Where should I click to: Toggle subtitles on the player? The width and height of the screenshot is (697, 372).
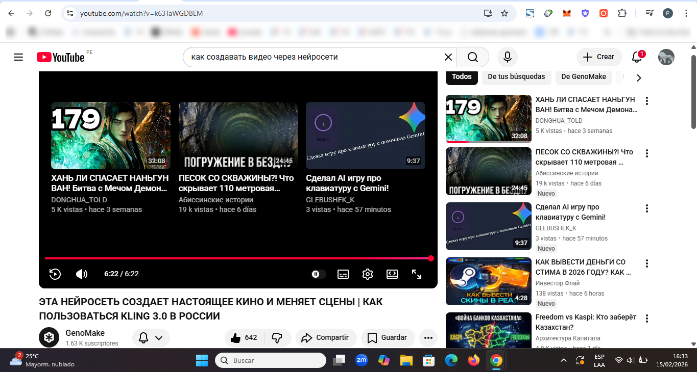coord(343,274)
